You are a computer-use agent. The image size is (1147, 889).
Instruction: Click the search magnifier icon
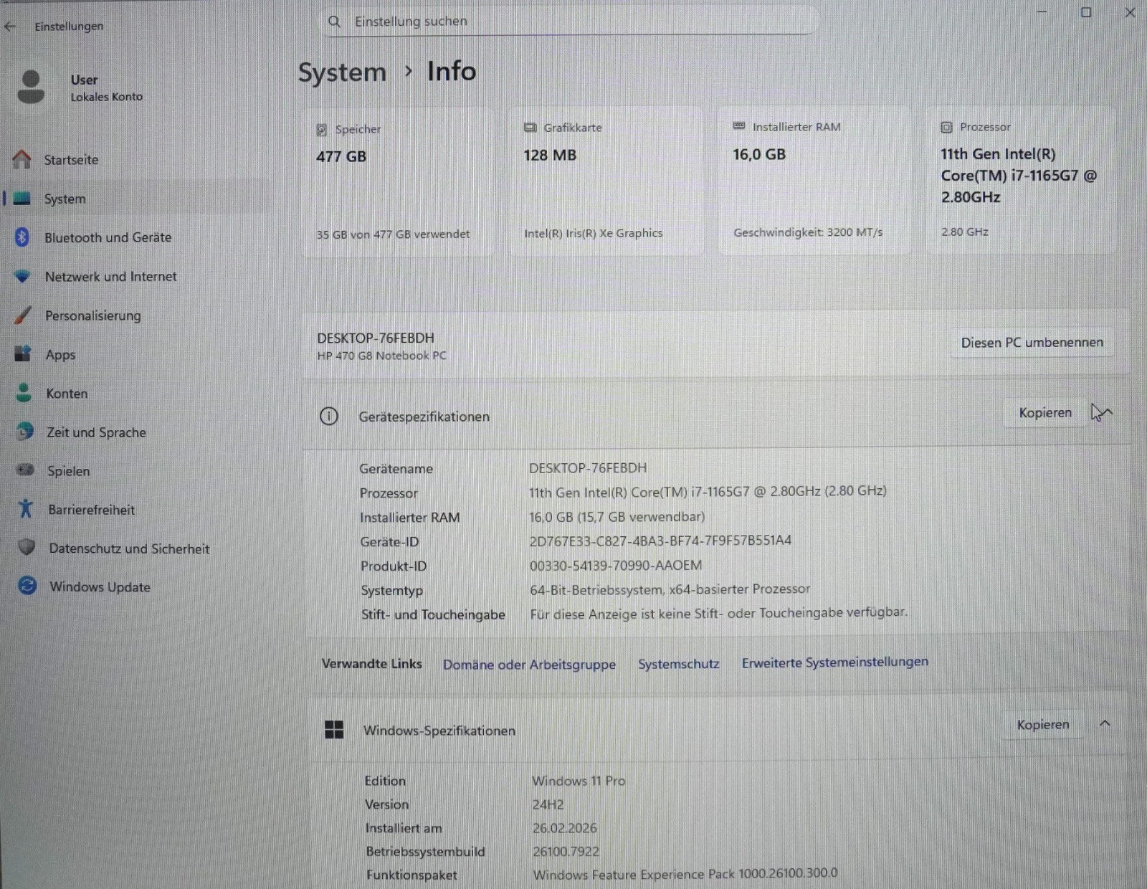(x=334, y=22)
